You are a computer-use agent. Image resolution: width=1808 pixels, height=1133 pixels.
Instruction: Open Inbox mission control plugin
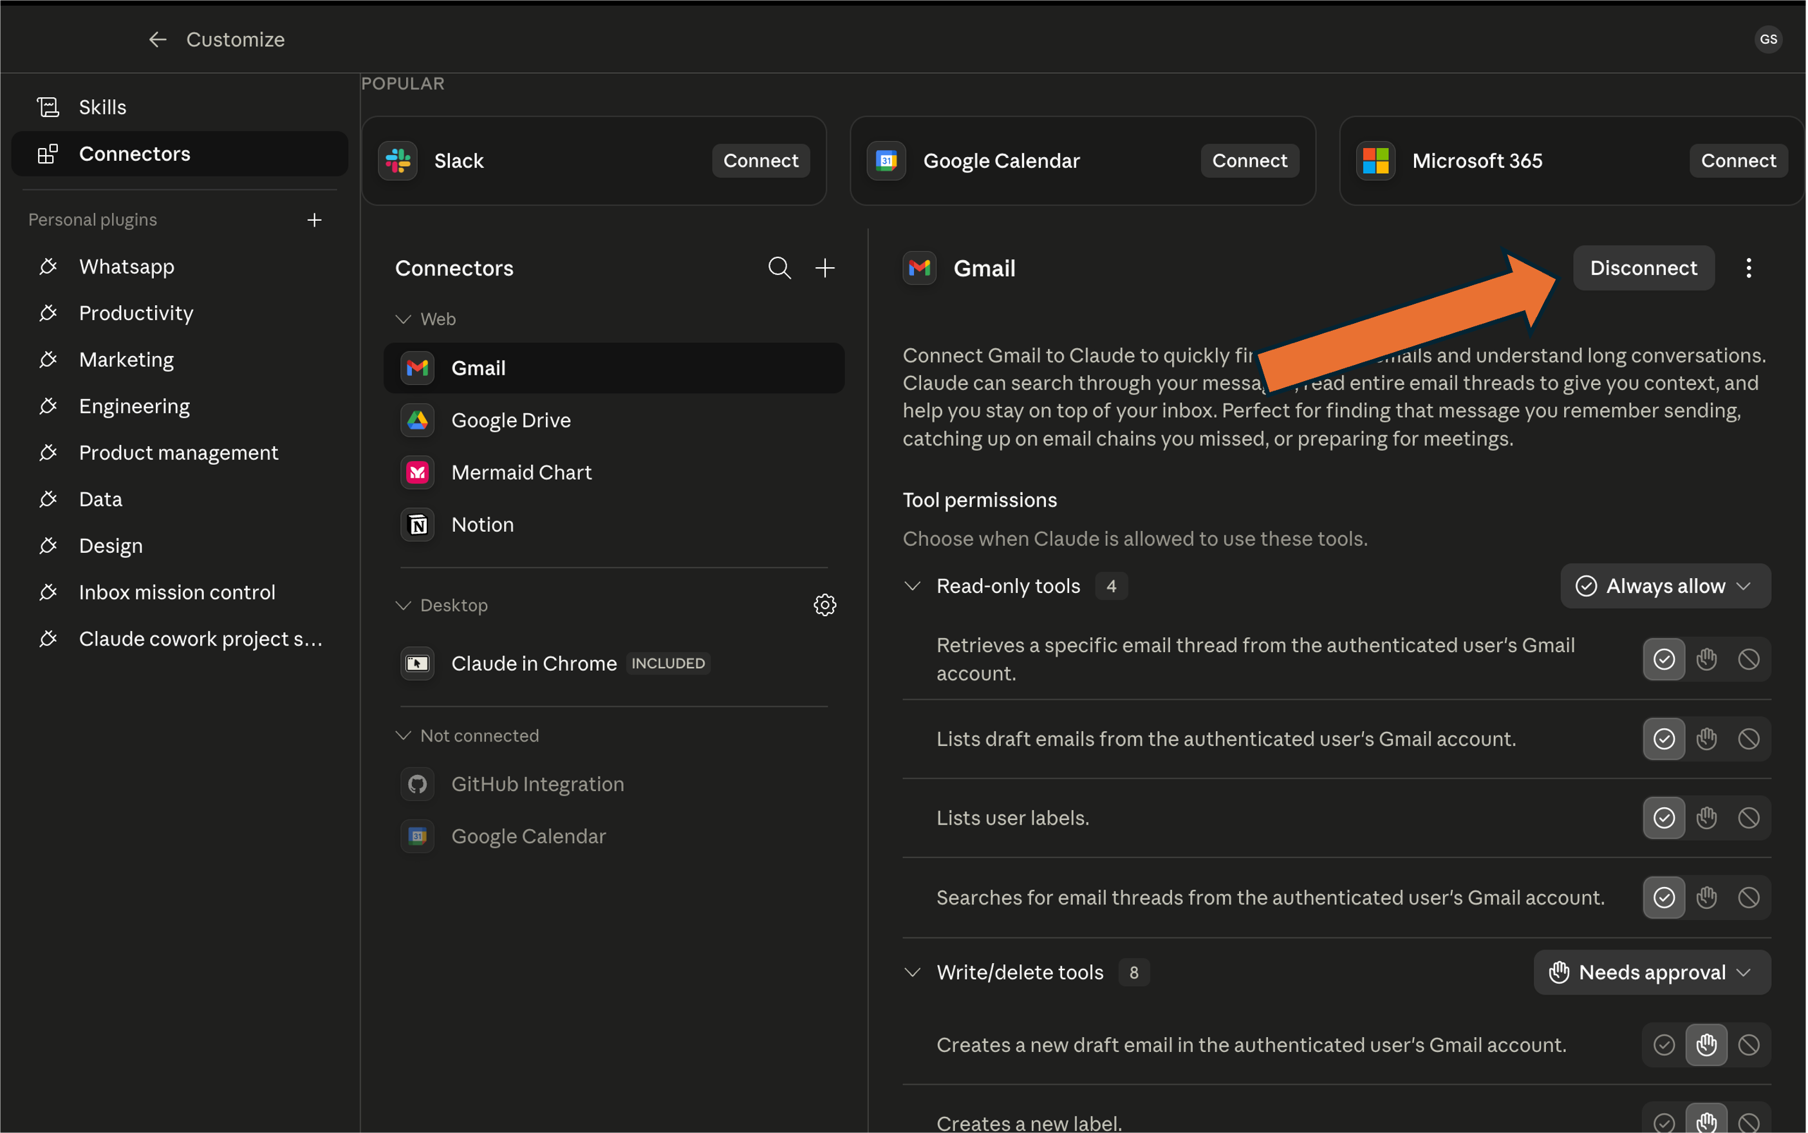(x=180, y=592)
